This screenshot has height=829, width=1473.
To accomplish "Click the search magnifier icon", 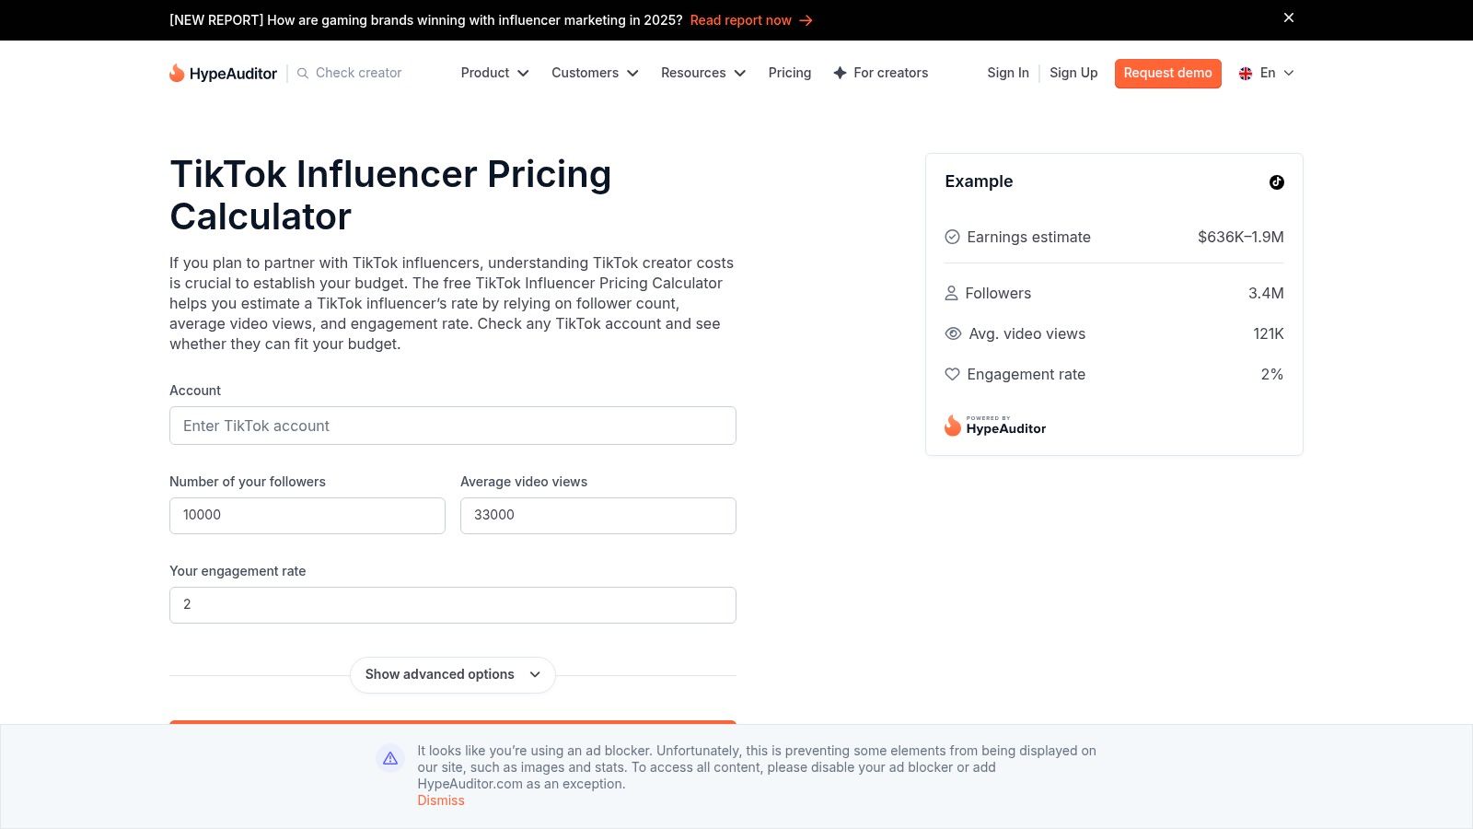I will [x=303, y=73].
